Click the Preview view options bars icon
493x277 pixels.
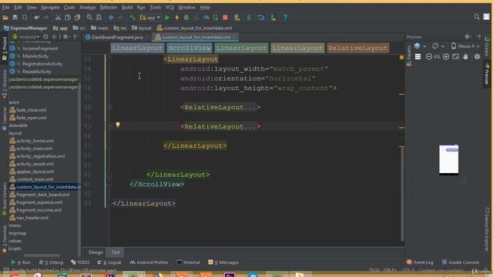click(418, 56)
